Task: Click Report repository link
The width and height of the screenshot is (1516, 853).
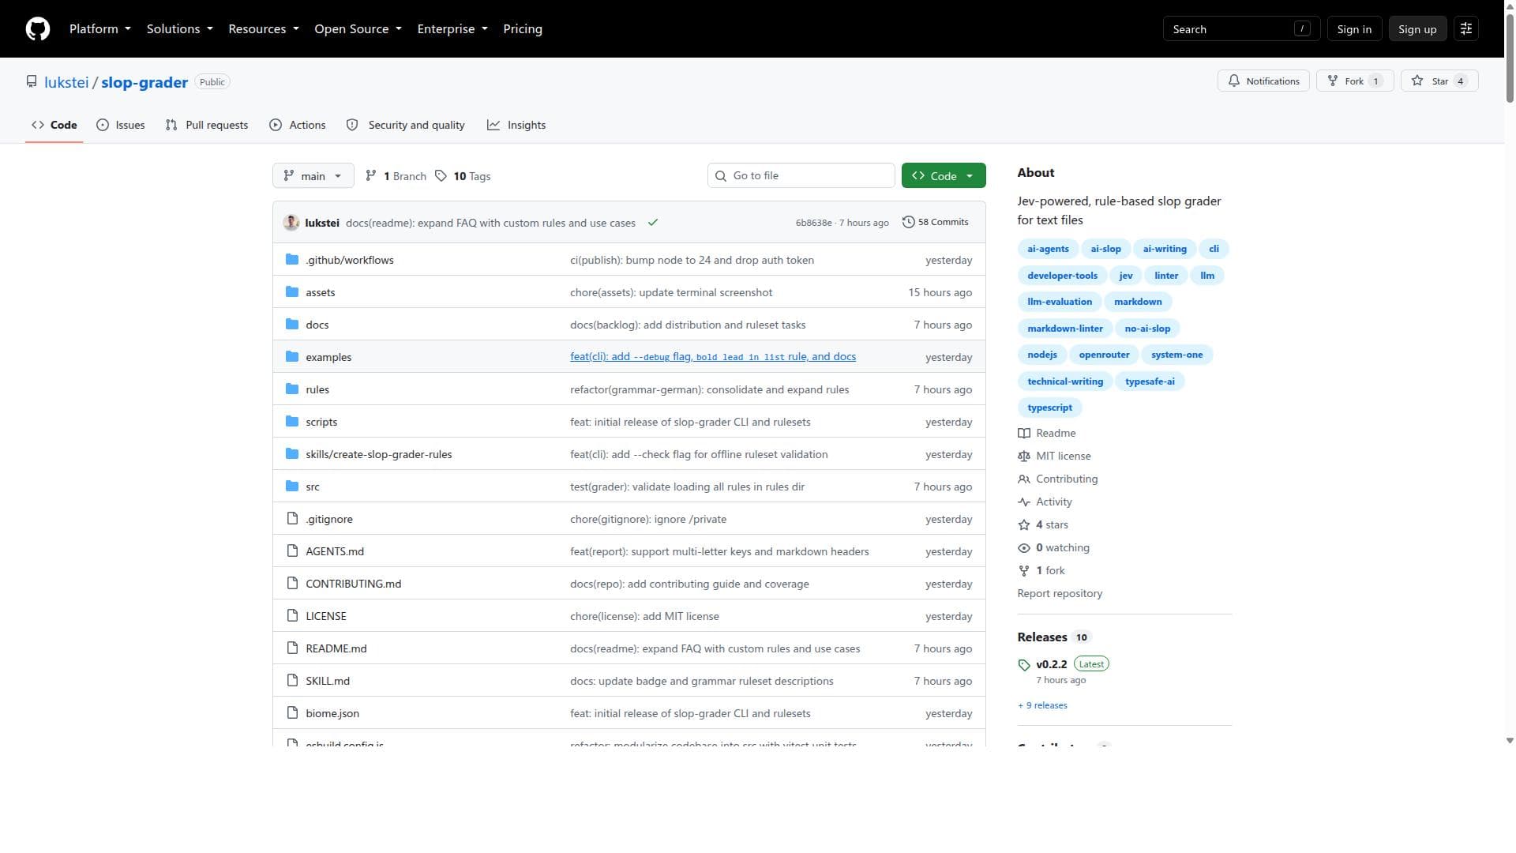Action: [x=1060, y=594]
